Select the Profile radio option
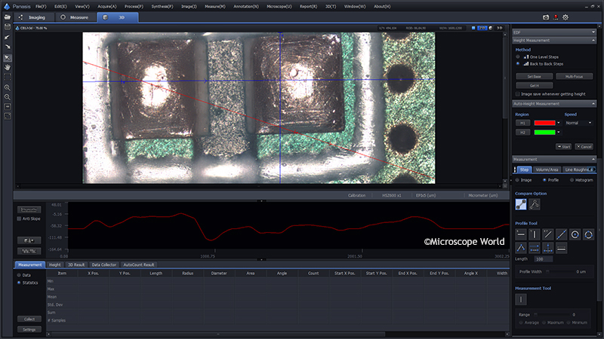Screen dimensions: 604x339 pos(544,180)
